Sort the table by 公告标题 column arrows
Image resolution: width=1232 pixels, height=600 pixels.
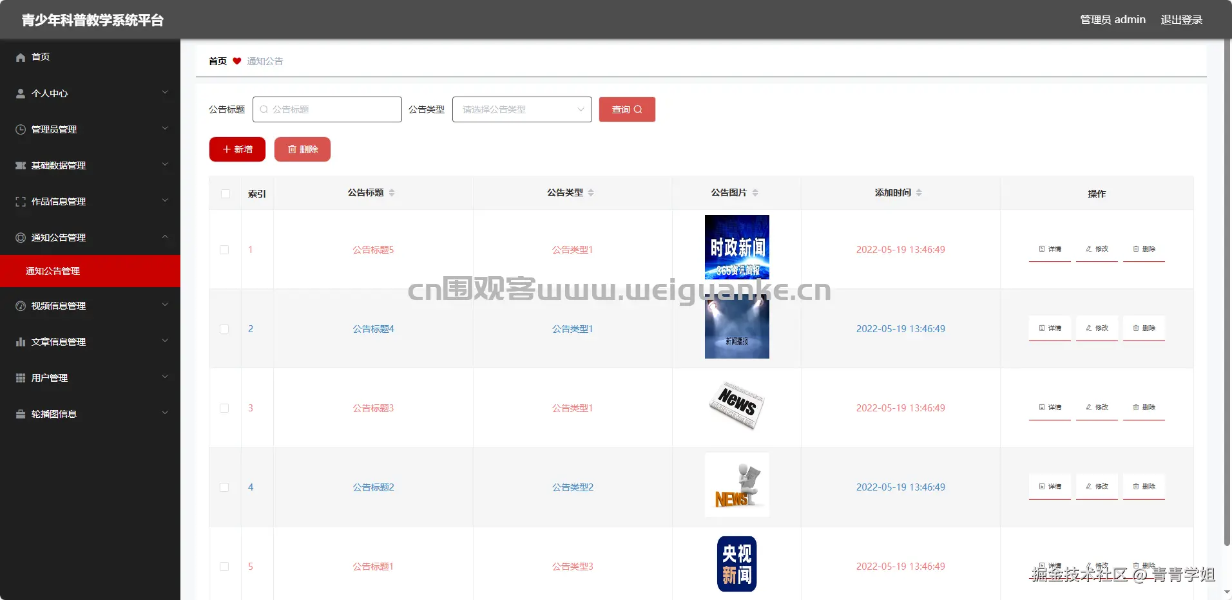[x=392, y=192]
